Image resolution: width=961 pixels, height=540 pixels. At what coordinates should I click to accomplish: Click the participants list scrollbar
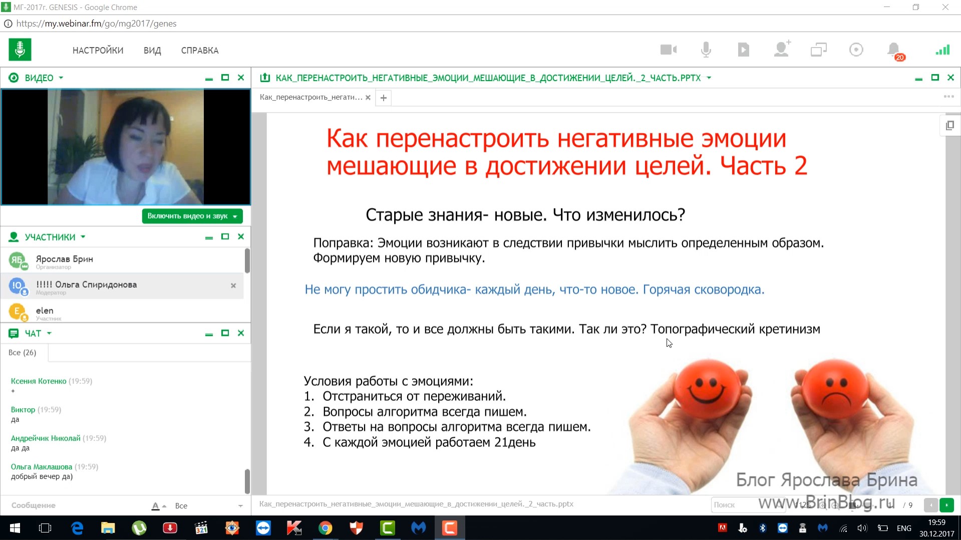(x=247, y=261)
